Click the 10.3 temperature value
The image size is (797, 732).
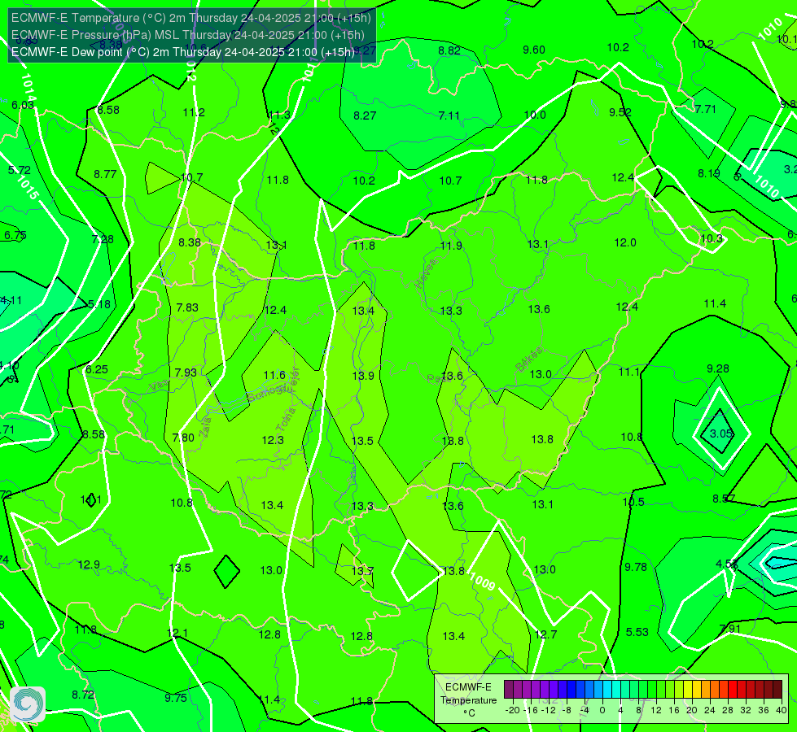coord(711,238)
